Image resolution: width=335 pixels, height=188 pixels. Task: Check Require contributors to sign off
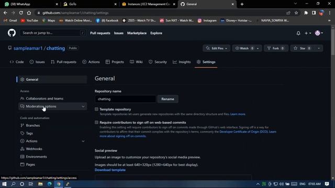coord(96,122)
